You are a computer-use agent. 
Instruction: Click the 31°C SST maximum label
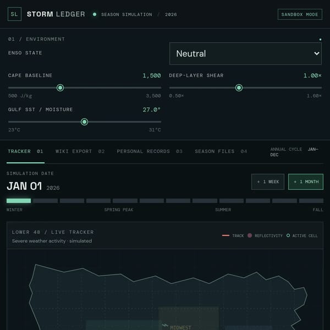155,130
